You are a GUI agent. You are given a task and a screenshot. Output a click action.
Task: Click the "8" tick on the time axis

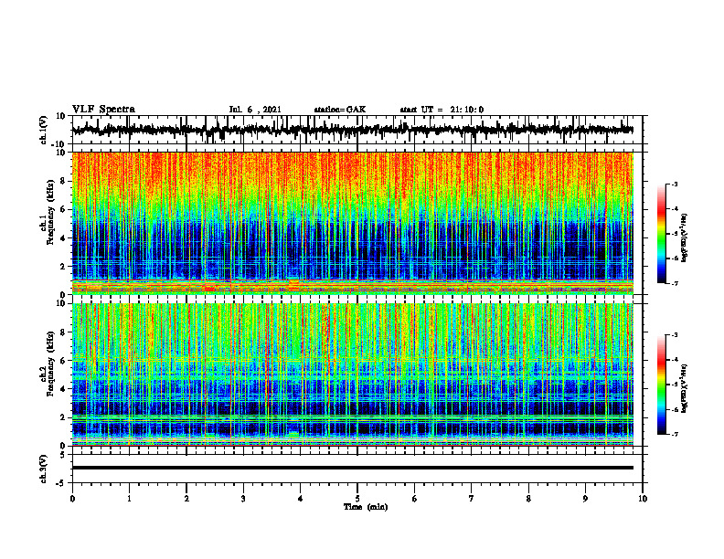click(x=528, y=499)
